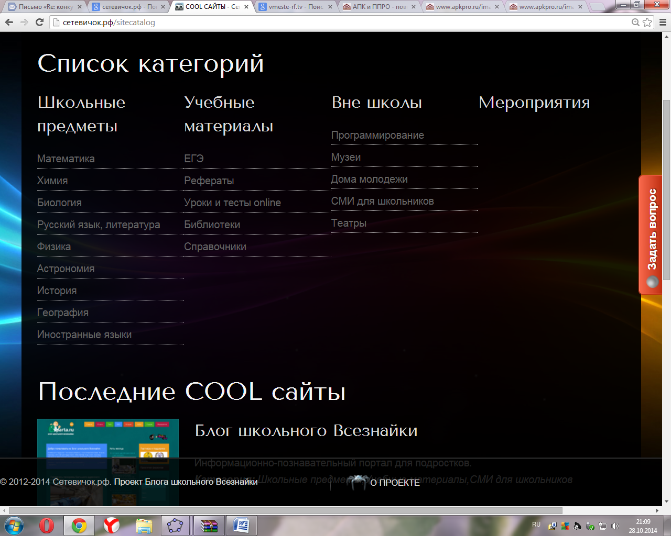Open the WinRAR books icon in taskbar
Image resolution: width=671 pixels, height=536 pixels.
(x=209, y=525)
